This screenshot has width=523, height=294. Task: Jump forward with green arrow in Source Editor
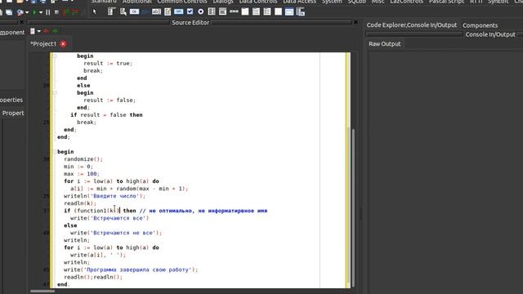point(56,31)
